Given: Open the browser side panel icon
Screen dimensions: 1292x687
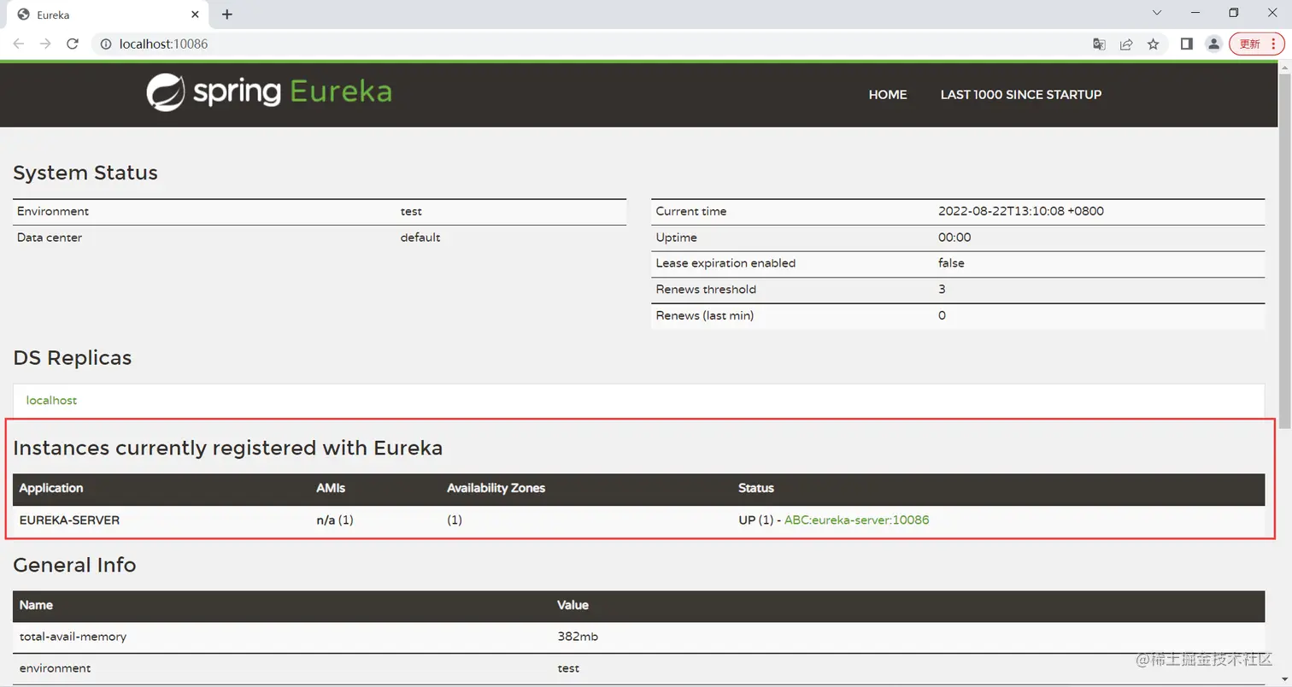Looking at the screenshot, I should coord(1186,44).
